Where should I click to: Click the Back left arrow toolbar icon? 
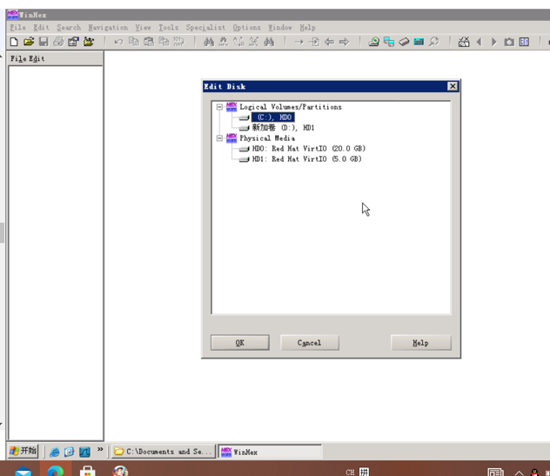pos(329,42)
